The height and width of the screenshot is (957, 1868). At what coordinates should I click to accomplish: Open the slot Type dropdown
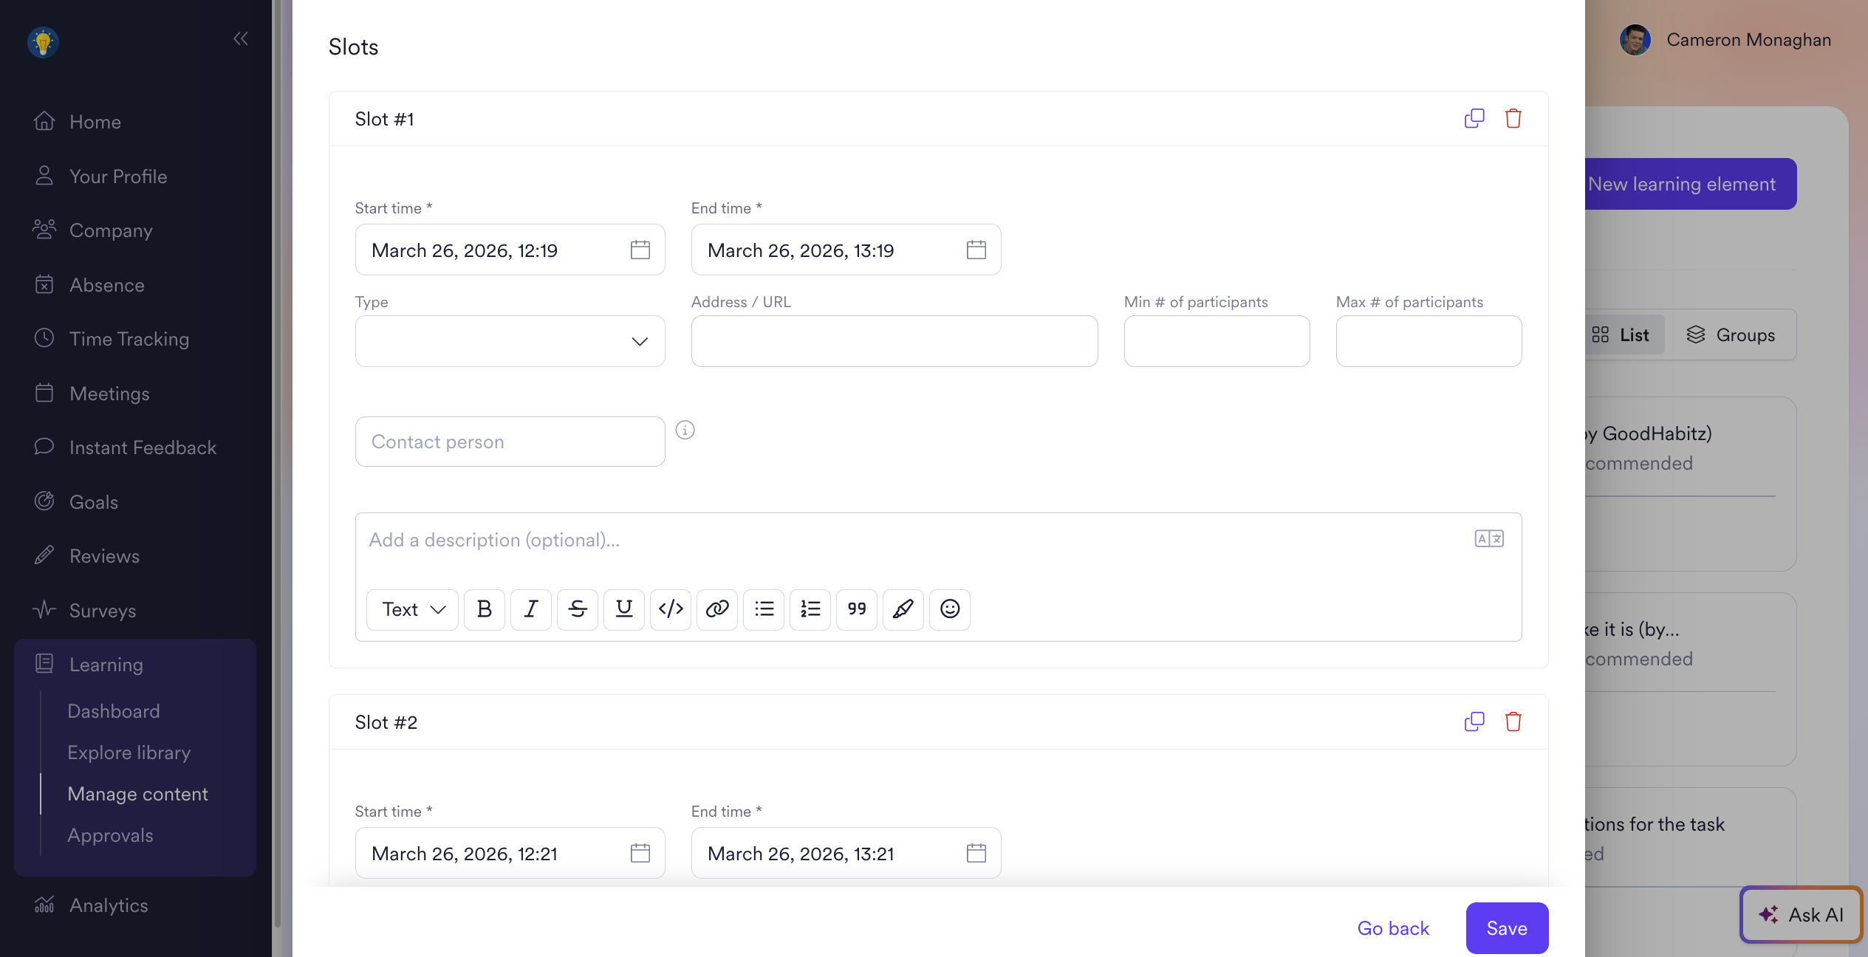tap(510, 341)
